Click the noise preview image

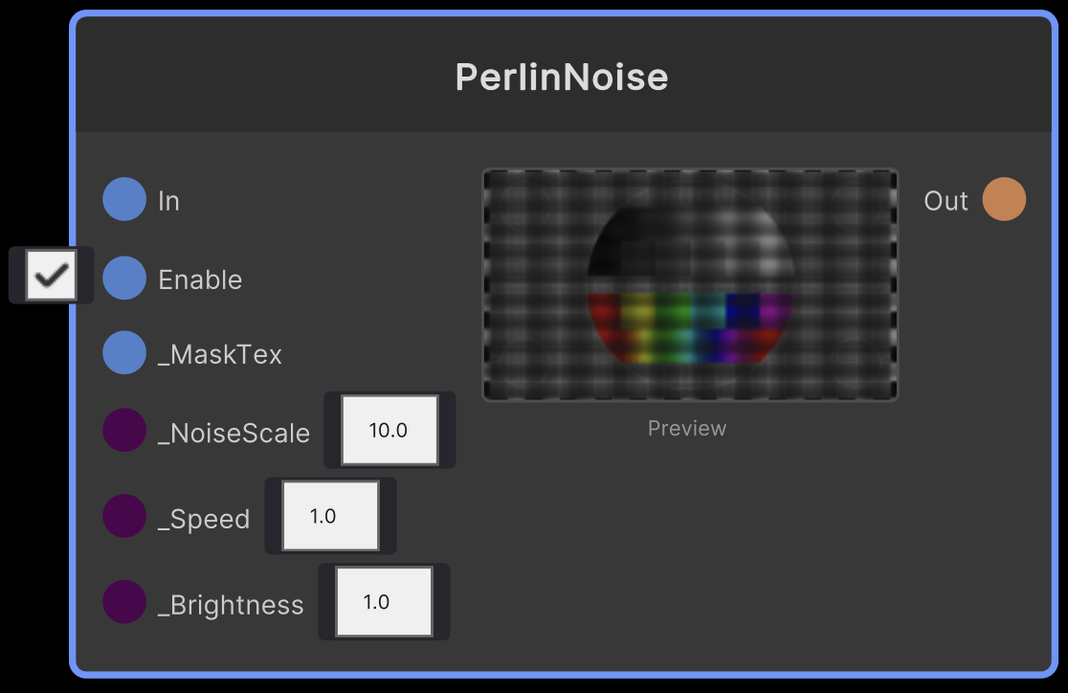tap(690, 285)
